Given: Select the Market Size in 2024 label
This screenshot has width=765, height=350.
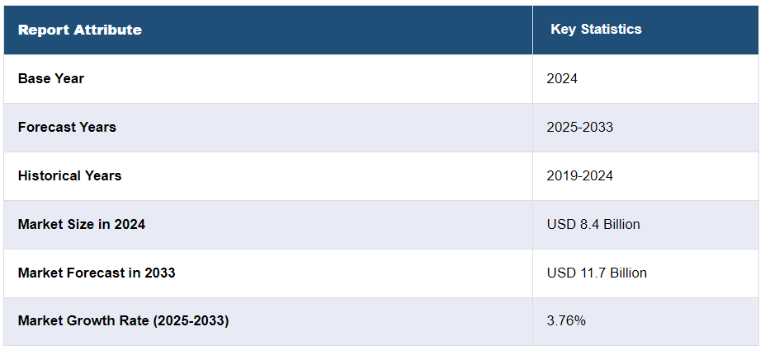Looking at the screenshot, I should pyautogui.click(x=82, y=224).
